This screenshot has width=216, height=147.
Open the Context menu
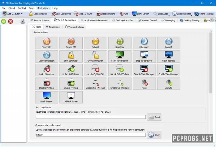[22, 8]
